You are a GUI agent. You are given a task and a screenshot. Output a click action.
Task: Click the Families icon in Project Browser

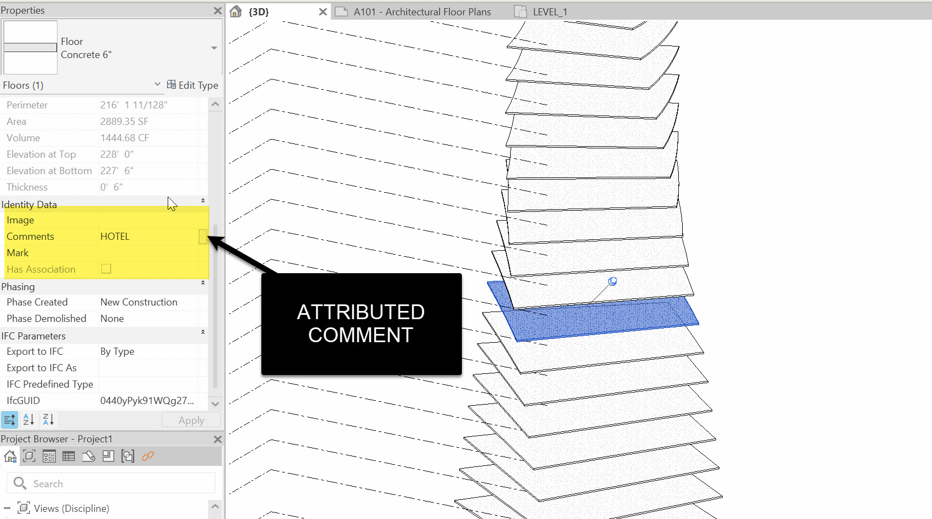(108, 456)
